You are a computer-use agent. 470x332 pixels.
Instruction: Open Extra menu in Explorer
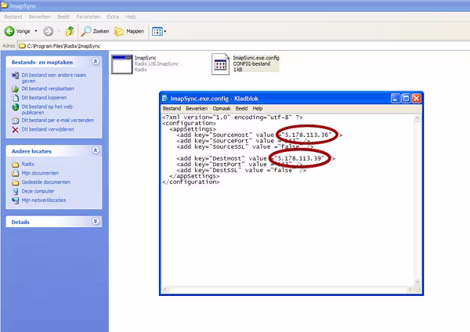click(113, 16)
